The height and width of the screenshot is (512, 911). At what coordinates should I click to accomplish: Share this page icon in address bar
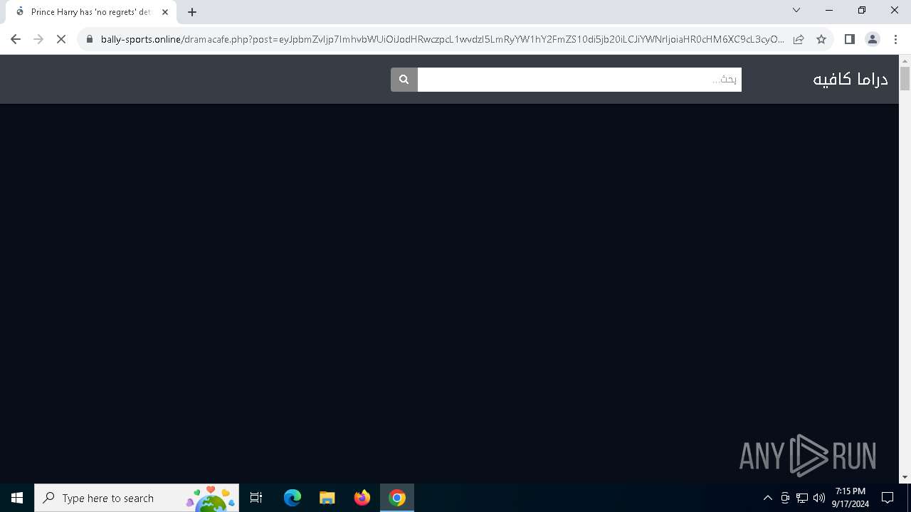tap(799, 39)
